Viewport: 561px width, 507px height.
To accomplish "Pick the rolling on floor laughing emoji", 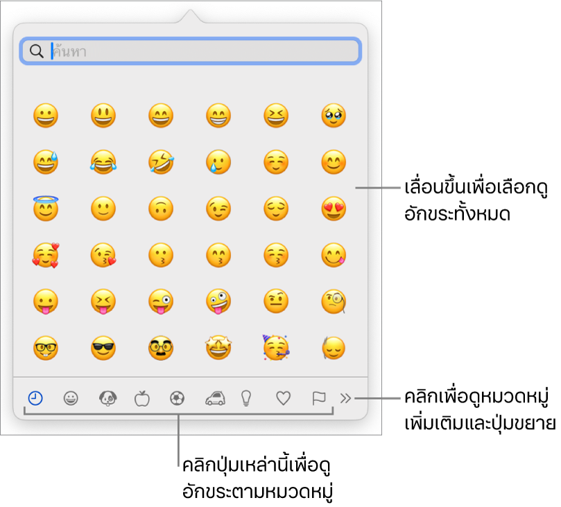I will (x=161, y=162).
